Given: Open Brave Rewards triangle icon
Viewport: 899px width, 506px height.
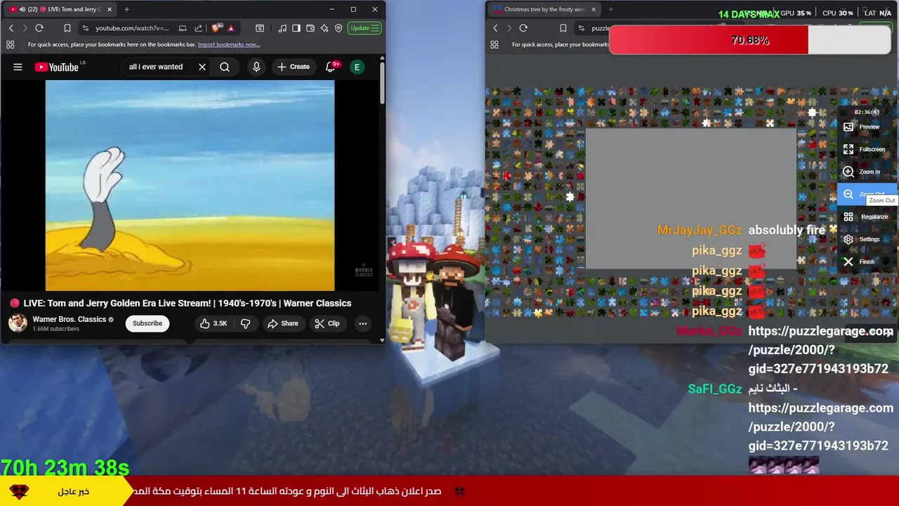Looking at the screenshot, I should (231, 28).
